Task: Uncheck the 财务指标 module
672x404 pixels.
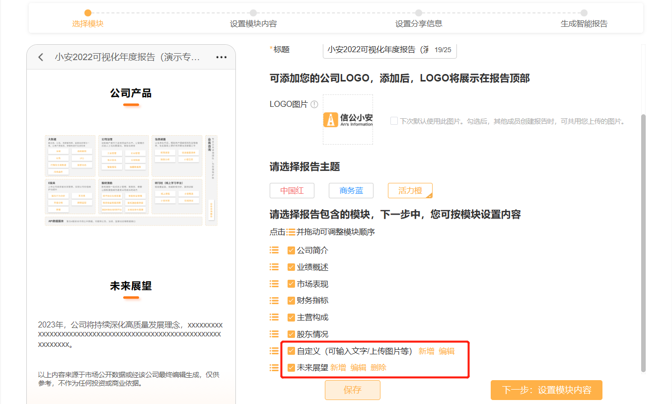Action: [x=292, y=300]
